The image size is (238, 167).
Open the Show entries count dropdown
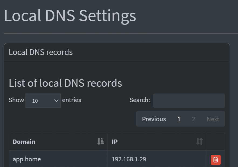click(43, 100)
